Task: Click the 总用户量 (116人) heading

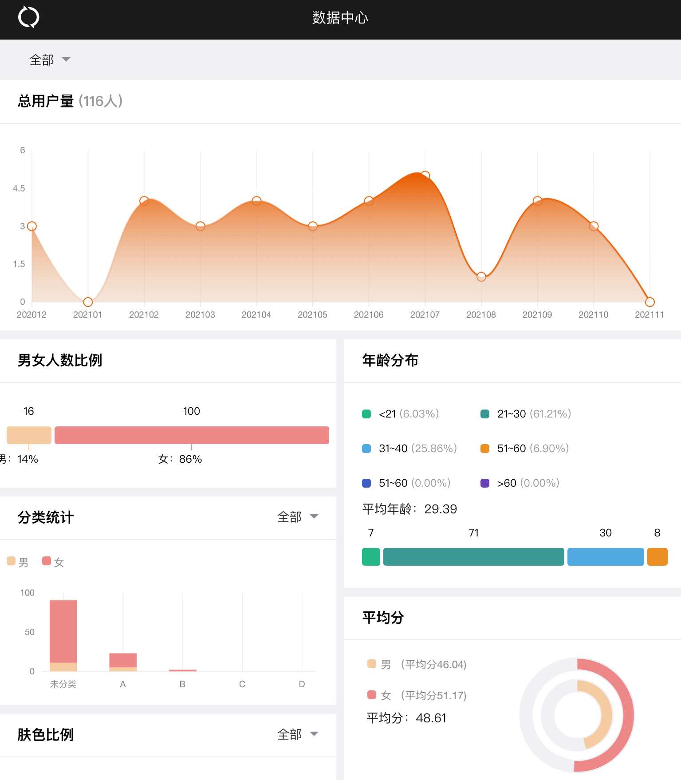Action: pyautogui.click(x=70, y=101)
